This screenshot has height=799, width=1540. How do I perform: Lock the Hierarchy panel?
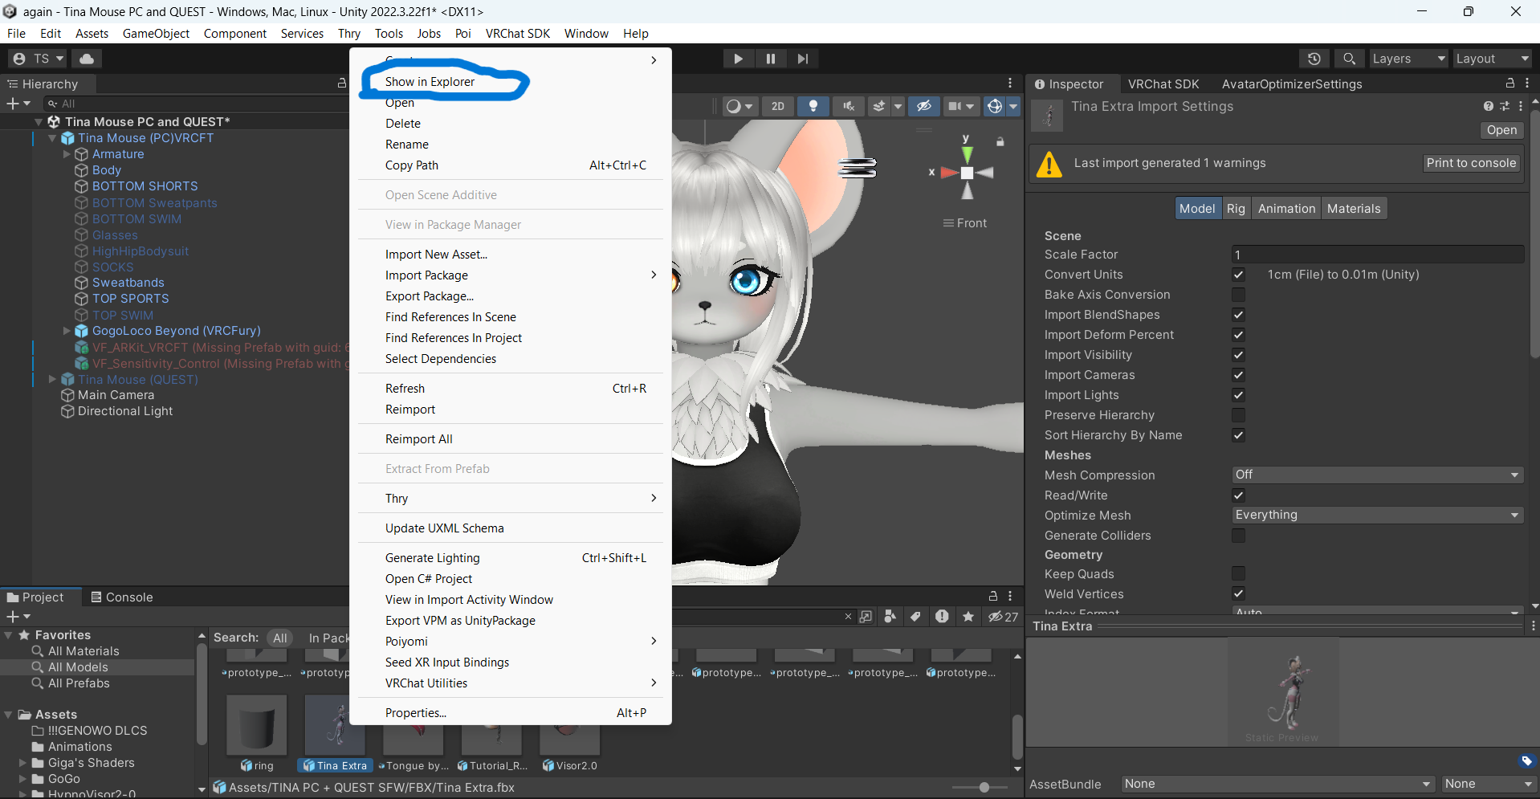tap(342, 84)
